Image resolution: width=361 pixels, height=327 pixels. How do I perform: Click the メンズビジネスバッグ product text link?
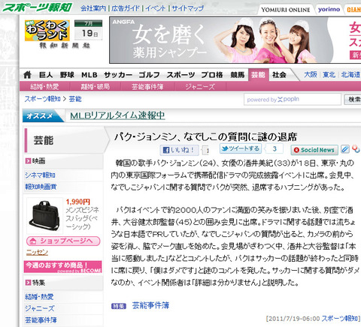coord(82,218)
